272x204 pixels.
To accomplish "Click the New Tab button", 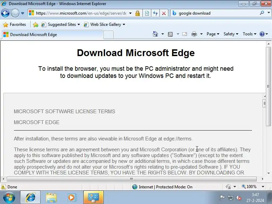I will (x=108, y=35).
